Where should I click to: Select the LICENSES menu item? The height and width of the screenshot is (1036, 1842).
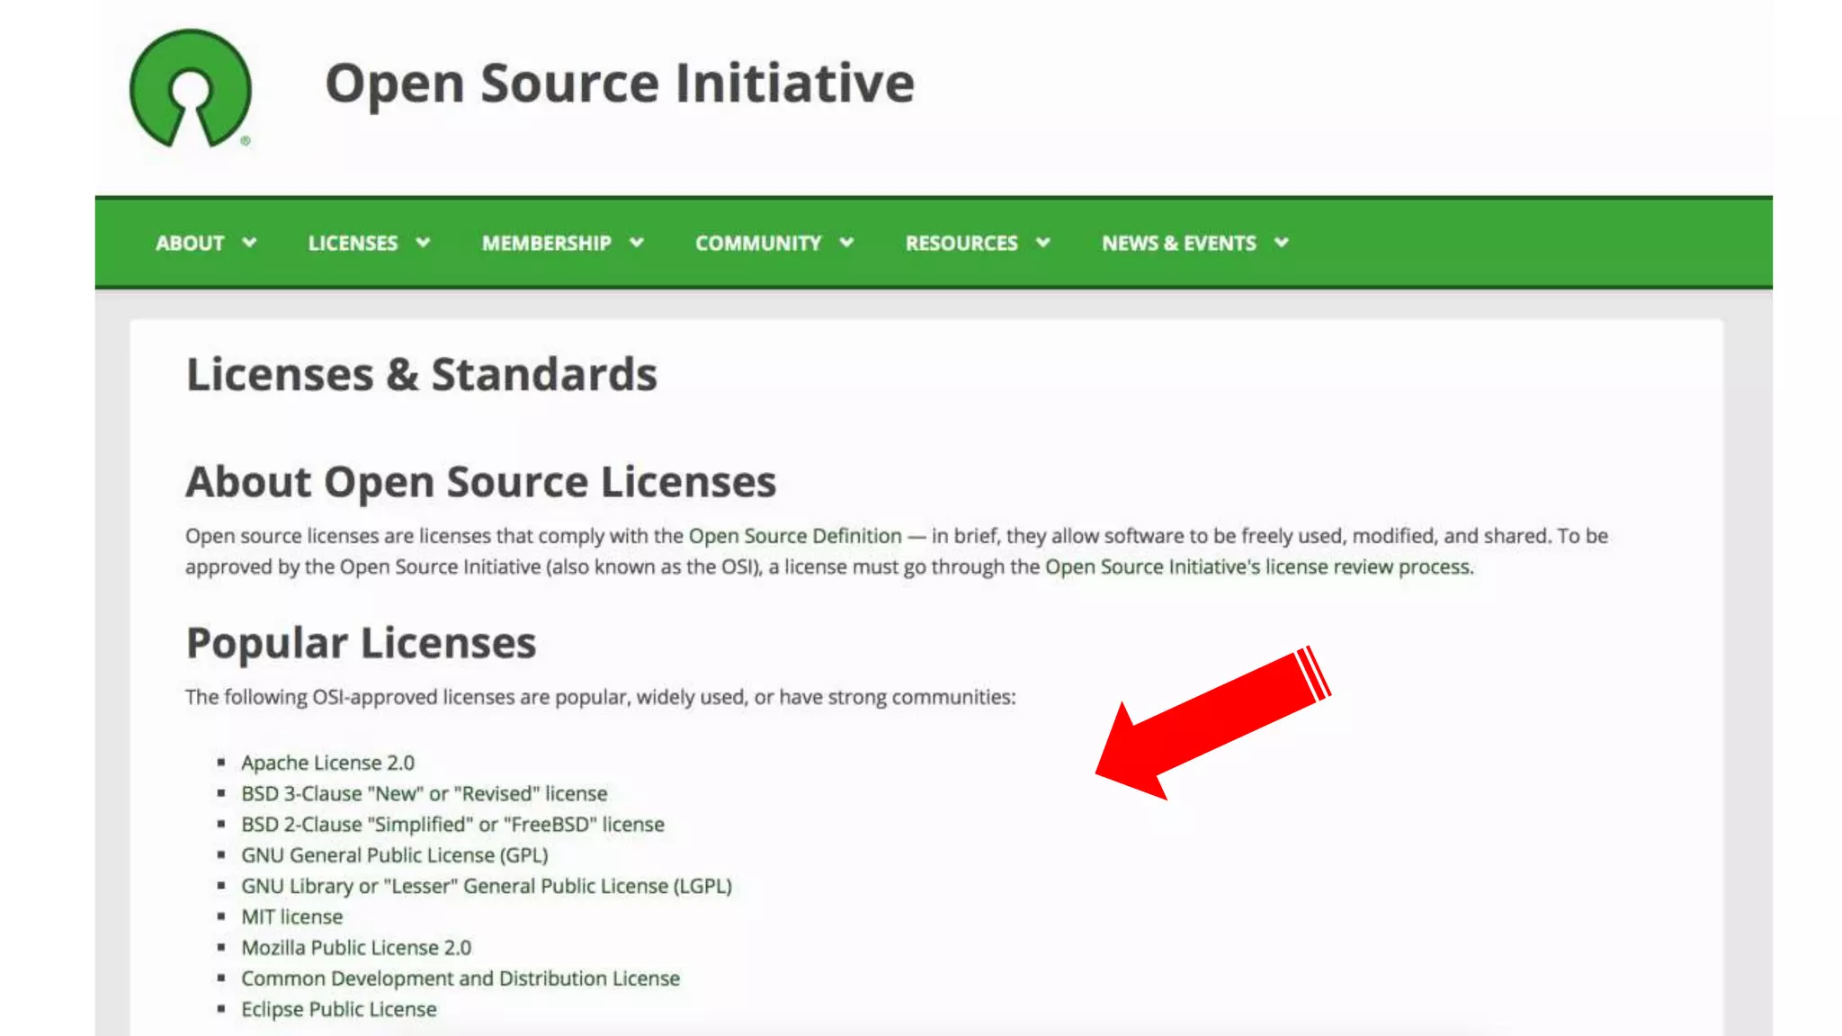tap(353, 243)
